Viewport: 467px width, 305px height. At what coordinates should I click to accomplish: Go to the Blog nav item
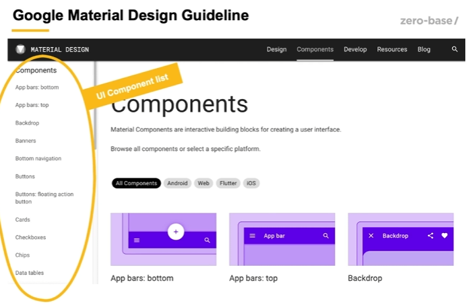[424, 49]
